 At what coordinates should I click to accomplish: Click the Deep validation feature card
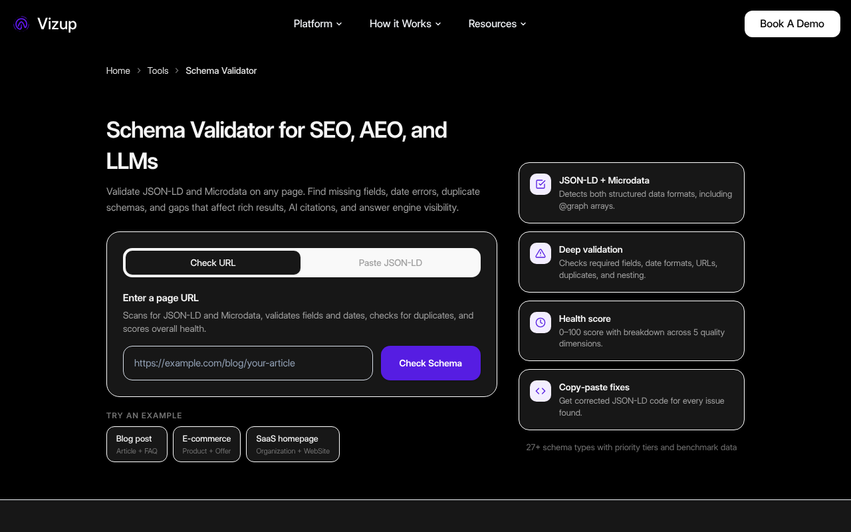point(631,262)
